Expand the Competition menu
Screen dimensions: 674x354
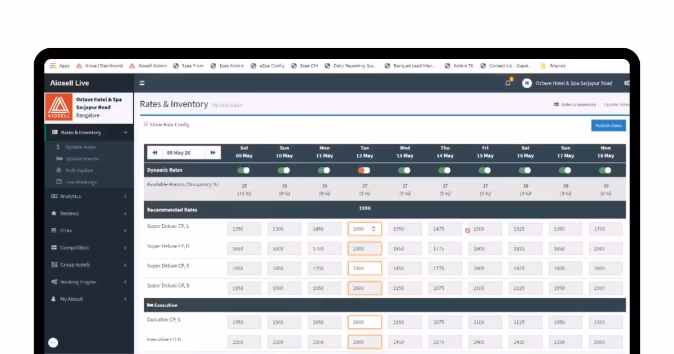pos(89,248)
